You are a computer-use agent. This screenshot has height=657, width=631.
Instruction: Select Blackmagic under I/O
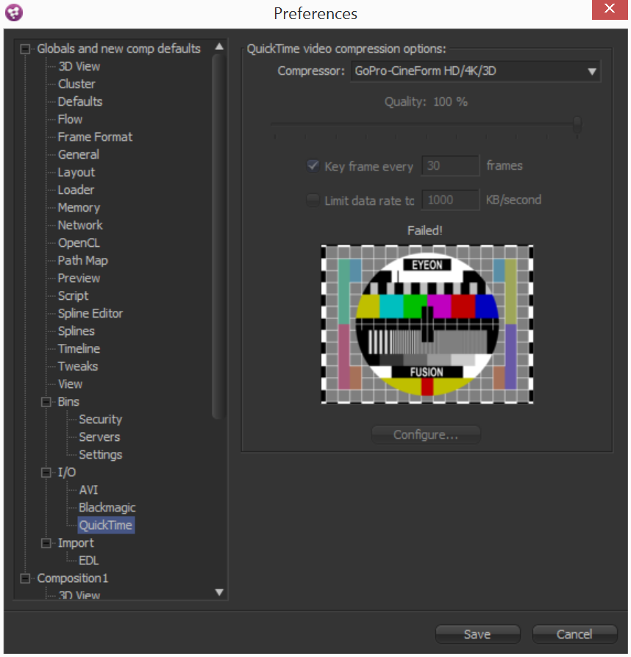click(x=107, y=508)
